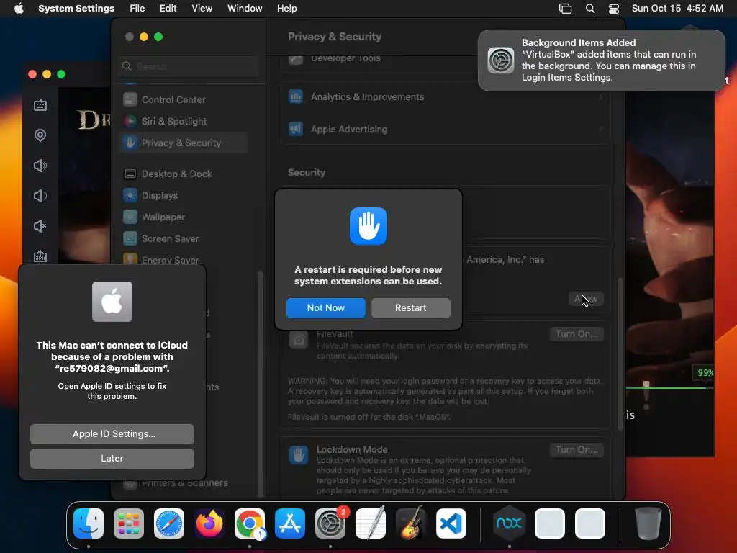
Task: Open the Window menu
Action: tap(245, 9)
